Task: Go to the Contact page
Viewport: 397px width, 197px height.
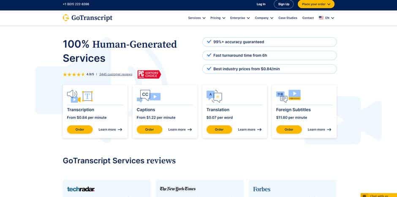Action: pos(308,18)
